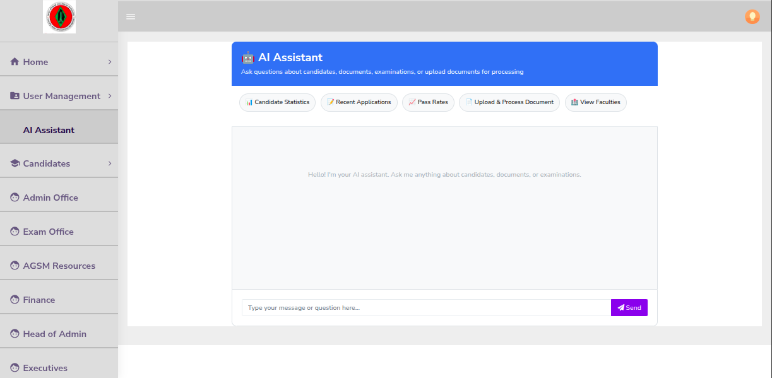Screen dimensions: 772x378
Task: Open the orange user avatar icon
Action: [752, 17]
